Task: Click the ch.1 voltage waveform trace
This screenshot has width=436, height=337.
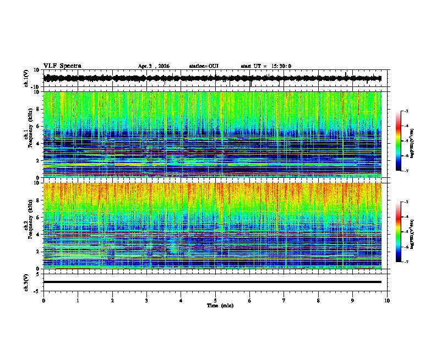Action: coord(212,78)
